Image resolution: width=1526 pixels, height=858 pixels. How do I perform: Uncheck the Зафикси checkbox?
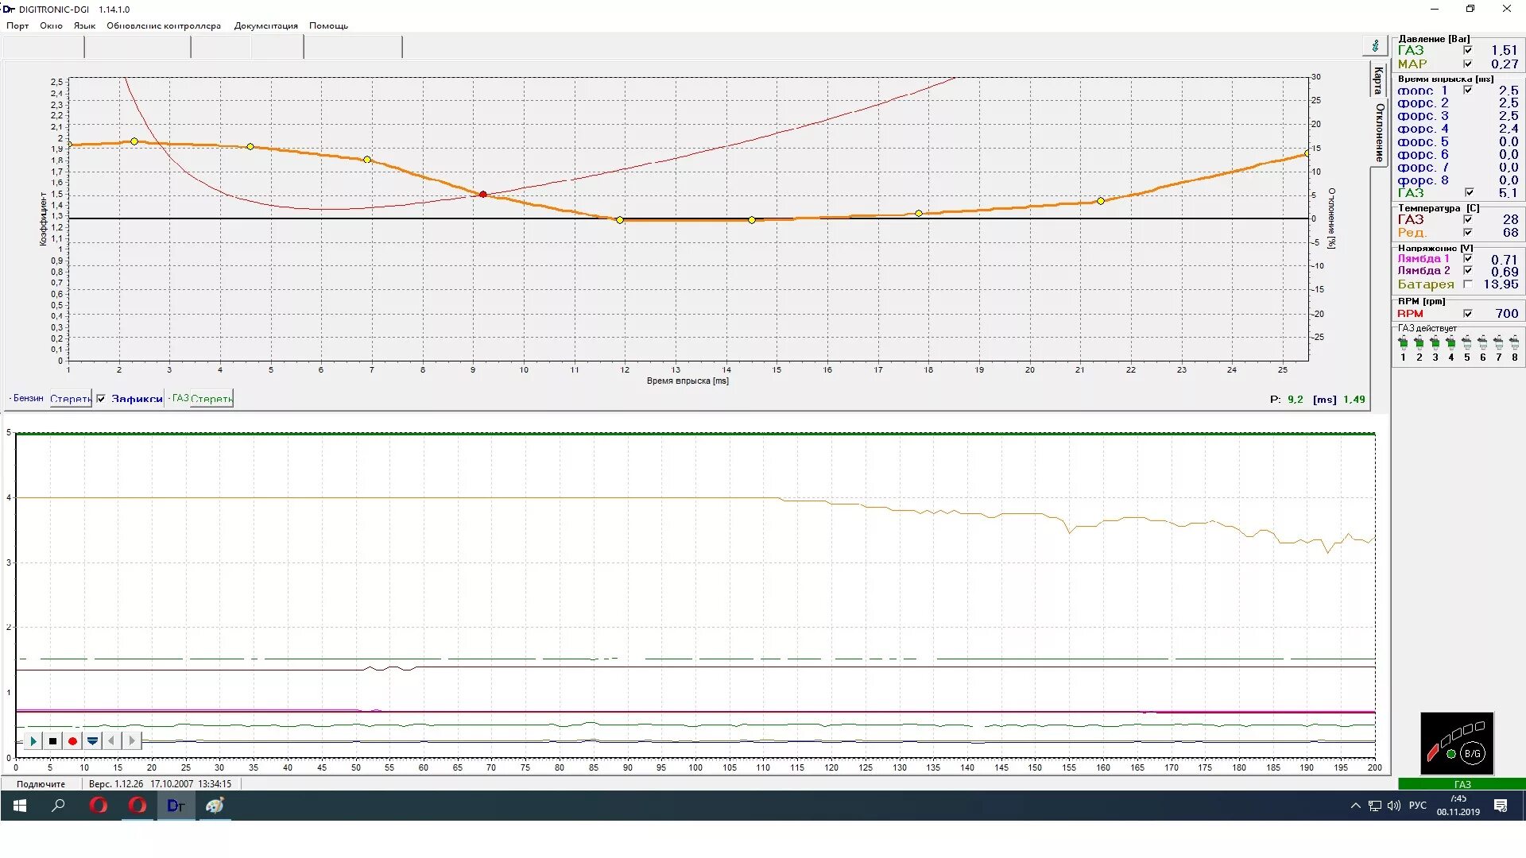coord(101,399)
